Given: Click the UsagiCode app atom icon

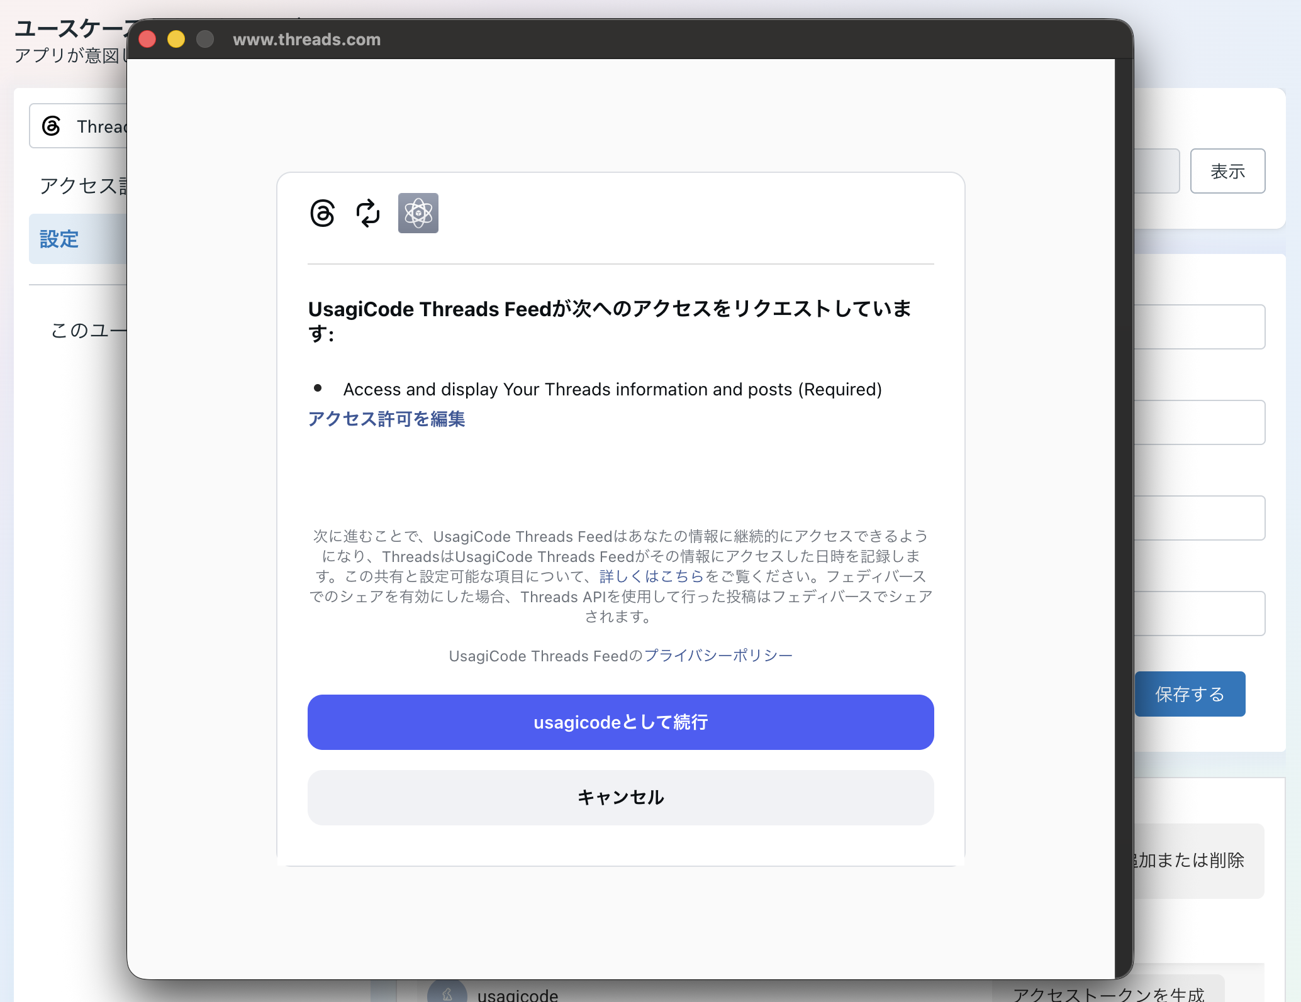Looking at the screenshot, I should point(418,213).
